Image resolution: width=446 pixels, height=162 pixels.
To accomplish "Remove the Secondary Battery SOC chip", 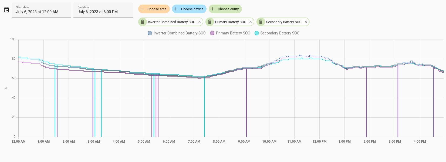I will coord(306,22).
